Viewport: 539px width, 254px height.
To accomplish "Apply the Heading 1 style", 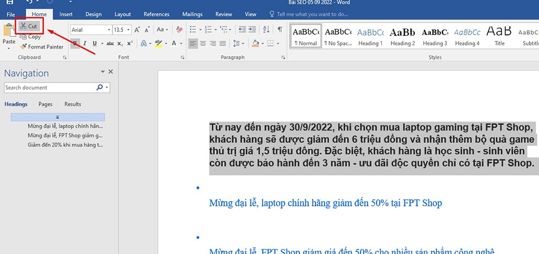I will point(370,36).
